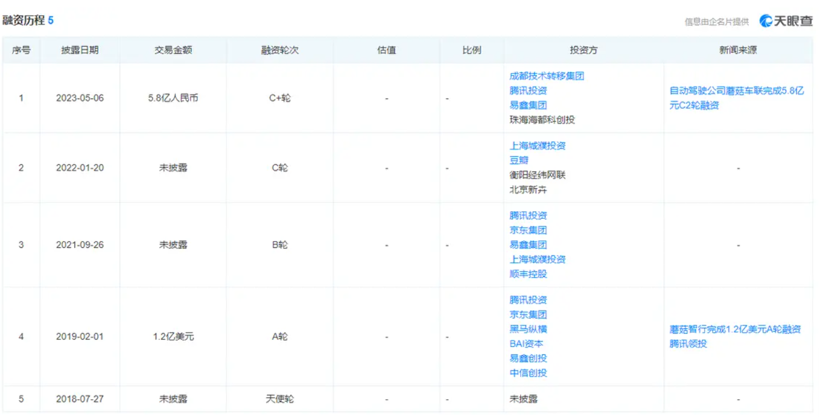Screen dimensions: 819x417
Task: Open 上海城濮投资 in the 2022-01-20 row
Action: pos(537,146)
